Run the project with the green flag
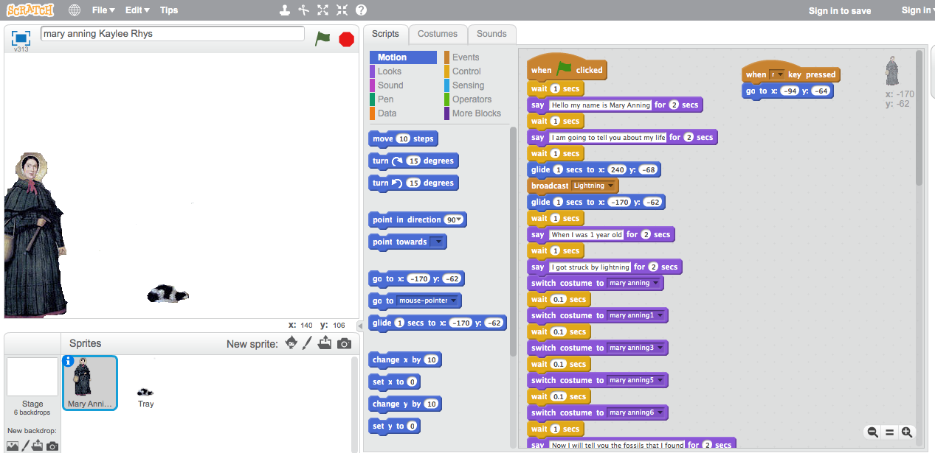 (x=322, y=38)
